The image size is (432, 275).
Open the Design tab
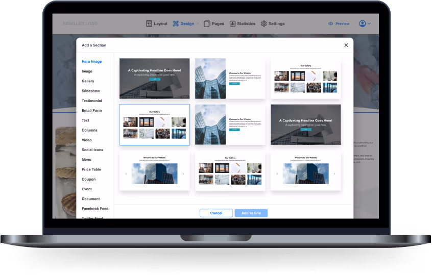click(x=184, y=23)
